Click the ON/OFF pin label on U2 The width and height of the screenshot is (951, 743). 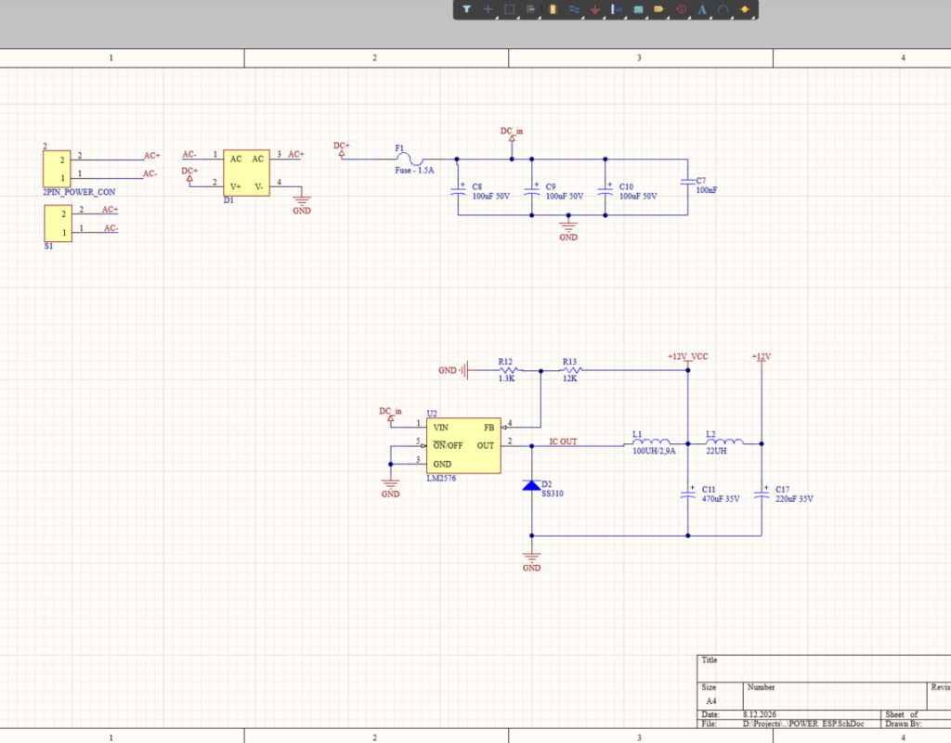click(x=449, y=445)
